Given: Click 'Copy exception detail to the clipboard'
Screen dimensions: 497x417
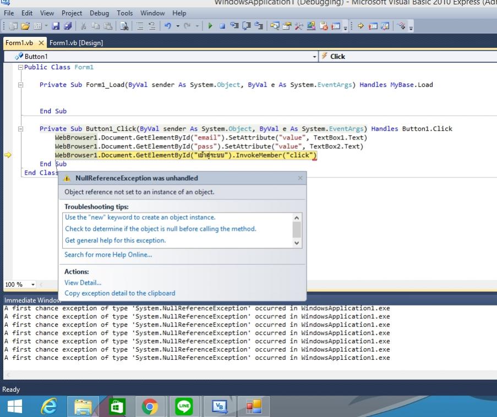Looking at the screenshot, I should pos(120,293).
